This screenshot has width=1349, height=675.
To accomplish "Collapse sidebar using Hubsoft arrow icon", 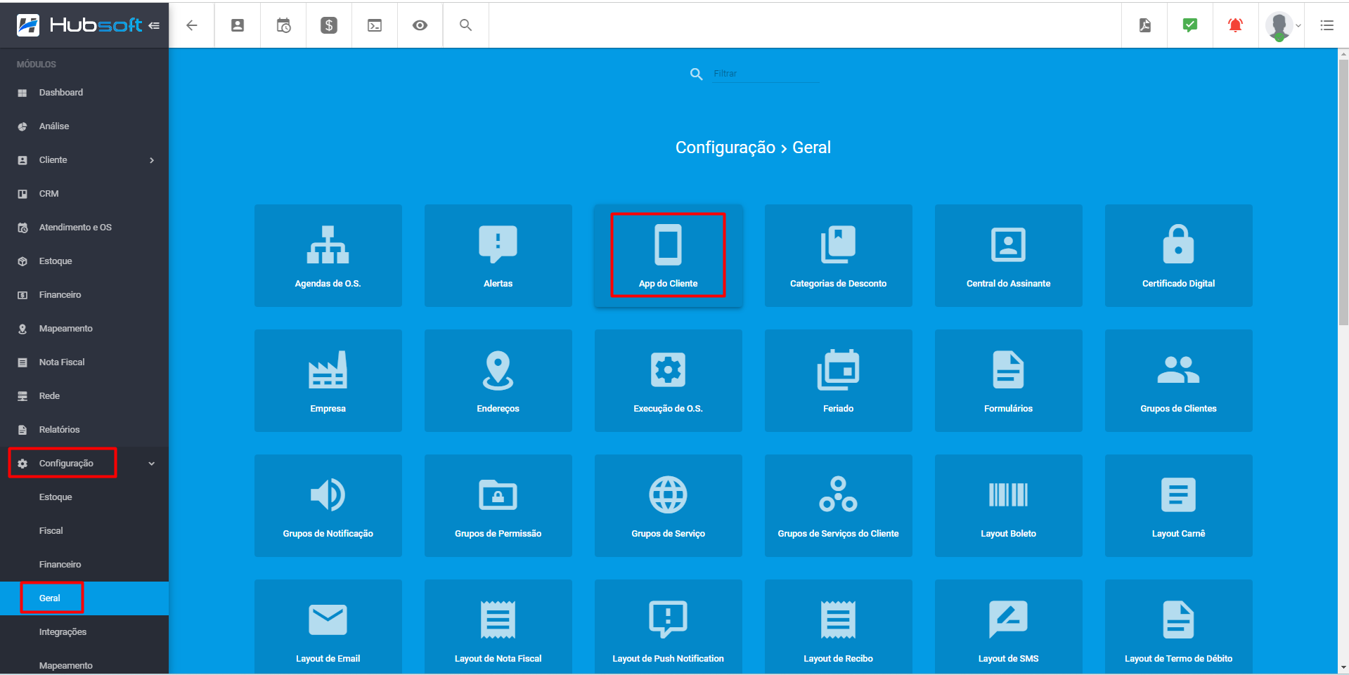I will pyautogui.click(x=154, y=25).
